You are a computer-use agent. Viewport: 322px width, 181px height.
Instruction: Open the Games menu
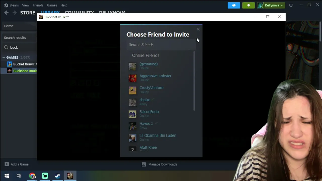[x=52, y=5]
